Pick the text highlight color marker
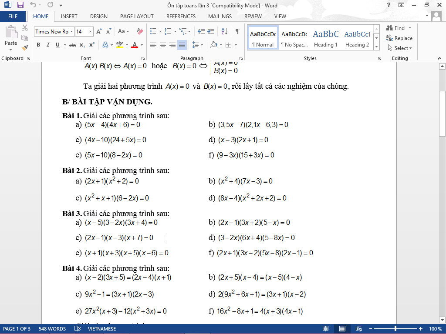 [x=120, y=45]
